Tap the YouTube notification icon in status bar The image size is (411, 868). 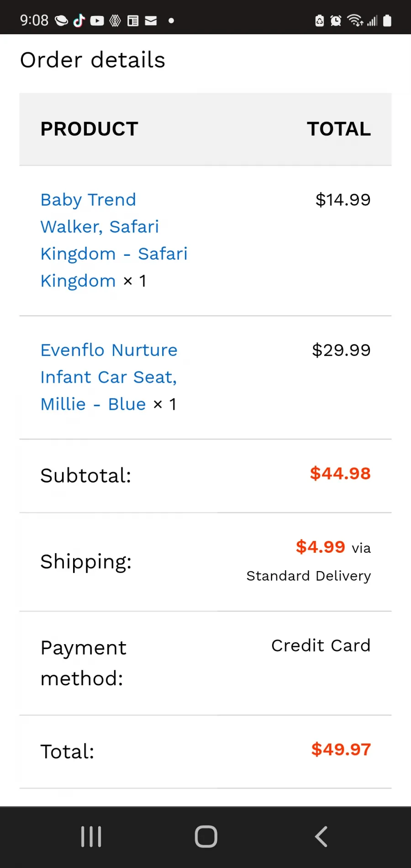coord(97,21)
